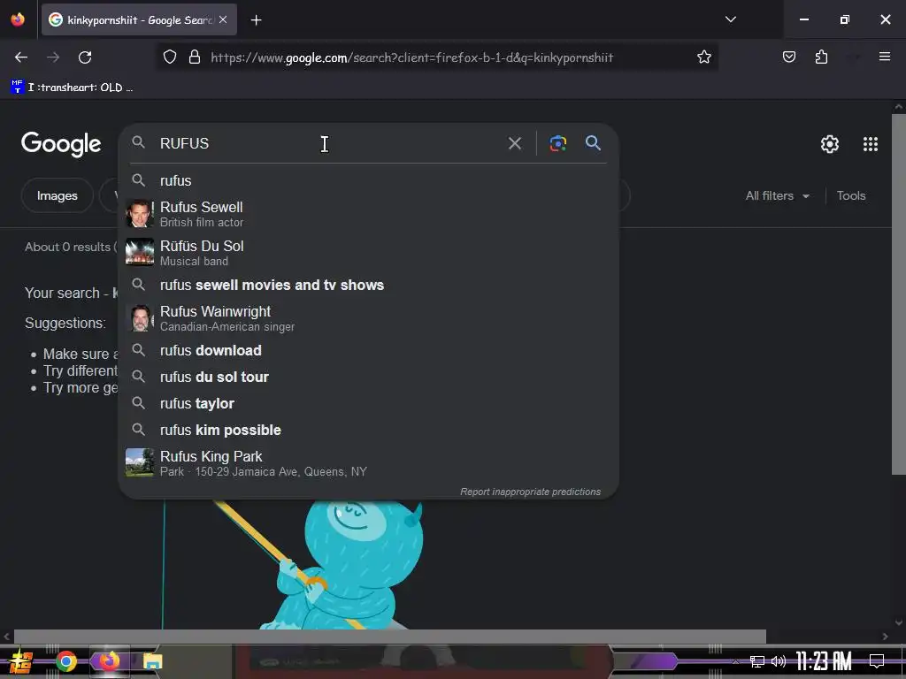Choose the Rüfüs Du Sol suggestion
Screen dimensions: 906x679
coord(368,253)
